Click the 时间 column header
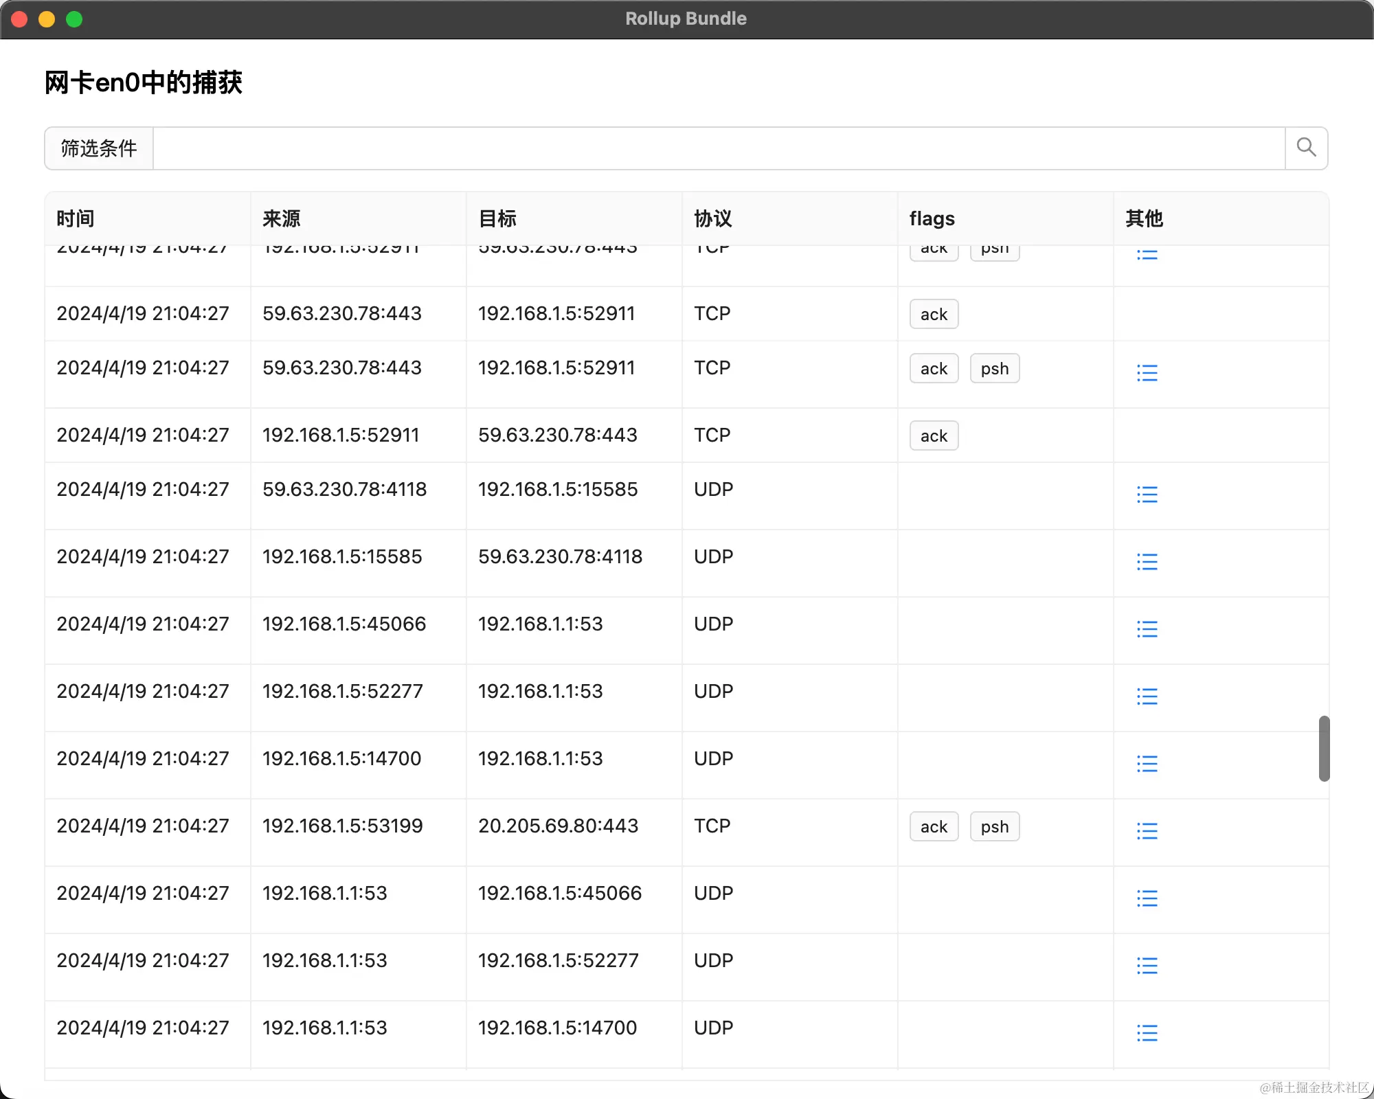Screen dimensions: 1374x1099 coord(76,218)
